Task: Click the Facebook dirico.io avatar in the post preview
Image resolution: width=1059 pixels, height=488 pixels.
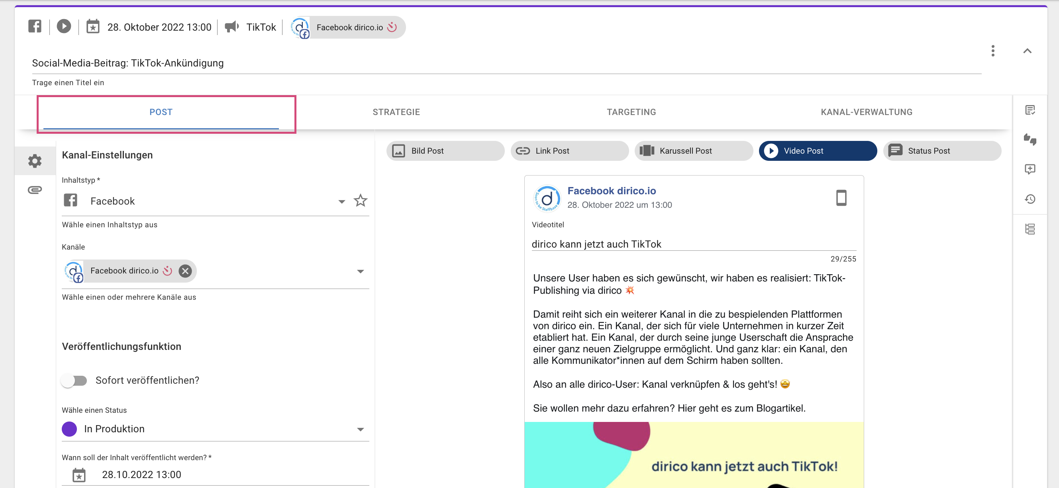Action: tap(547, 198)
